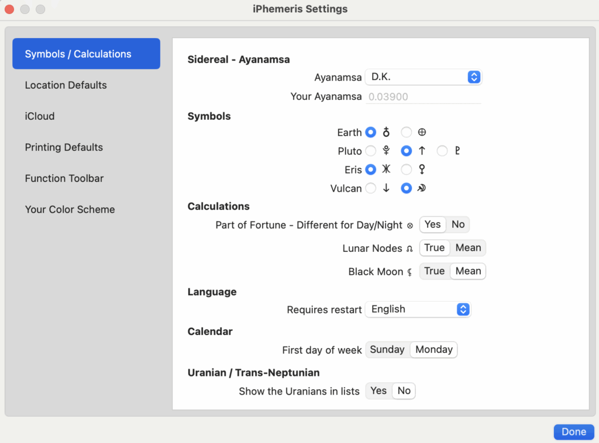Image resolution: width=599 pixels, height=443 pixels.
Task: Set first day of week to Sunday
Action: [387, 349]
